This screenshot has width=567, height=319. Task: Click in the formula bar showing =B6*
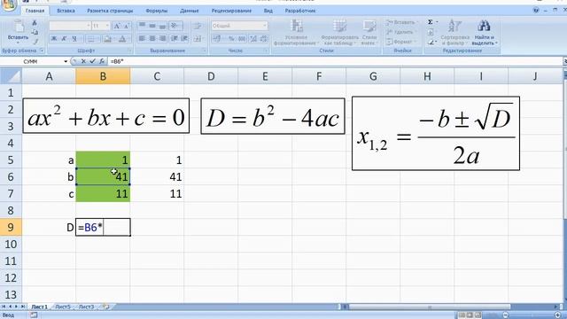[x=335, y=61]
